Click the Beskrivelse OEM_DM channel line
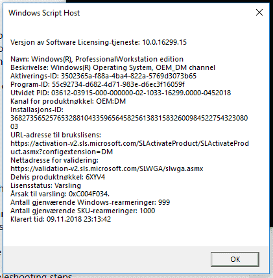The width and height of the screenshot is (273, 278). 113,67
